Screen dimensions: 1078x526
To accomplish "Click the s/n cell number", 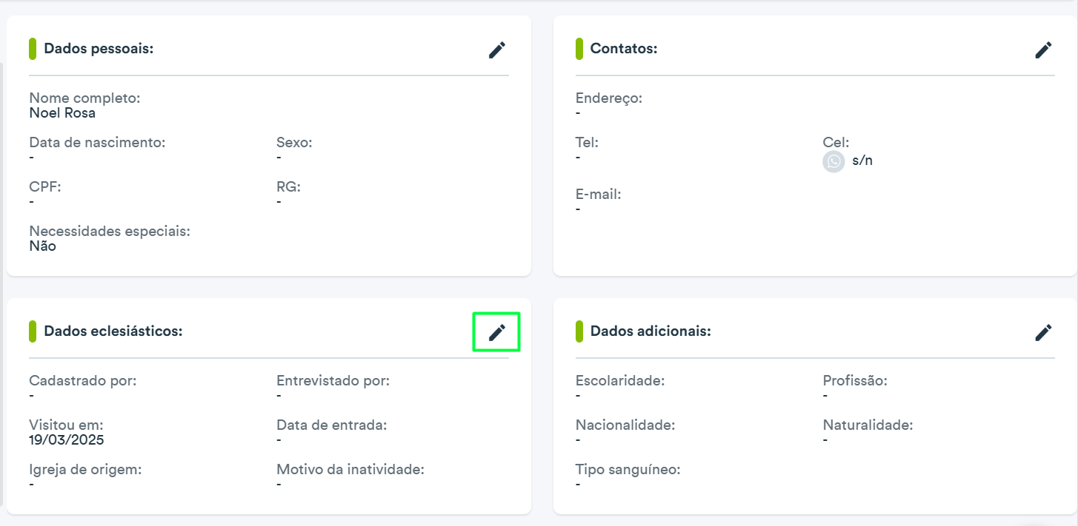I will pyautogui.click(x=862, y=161).
